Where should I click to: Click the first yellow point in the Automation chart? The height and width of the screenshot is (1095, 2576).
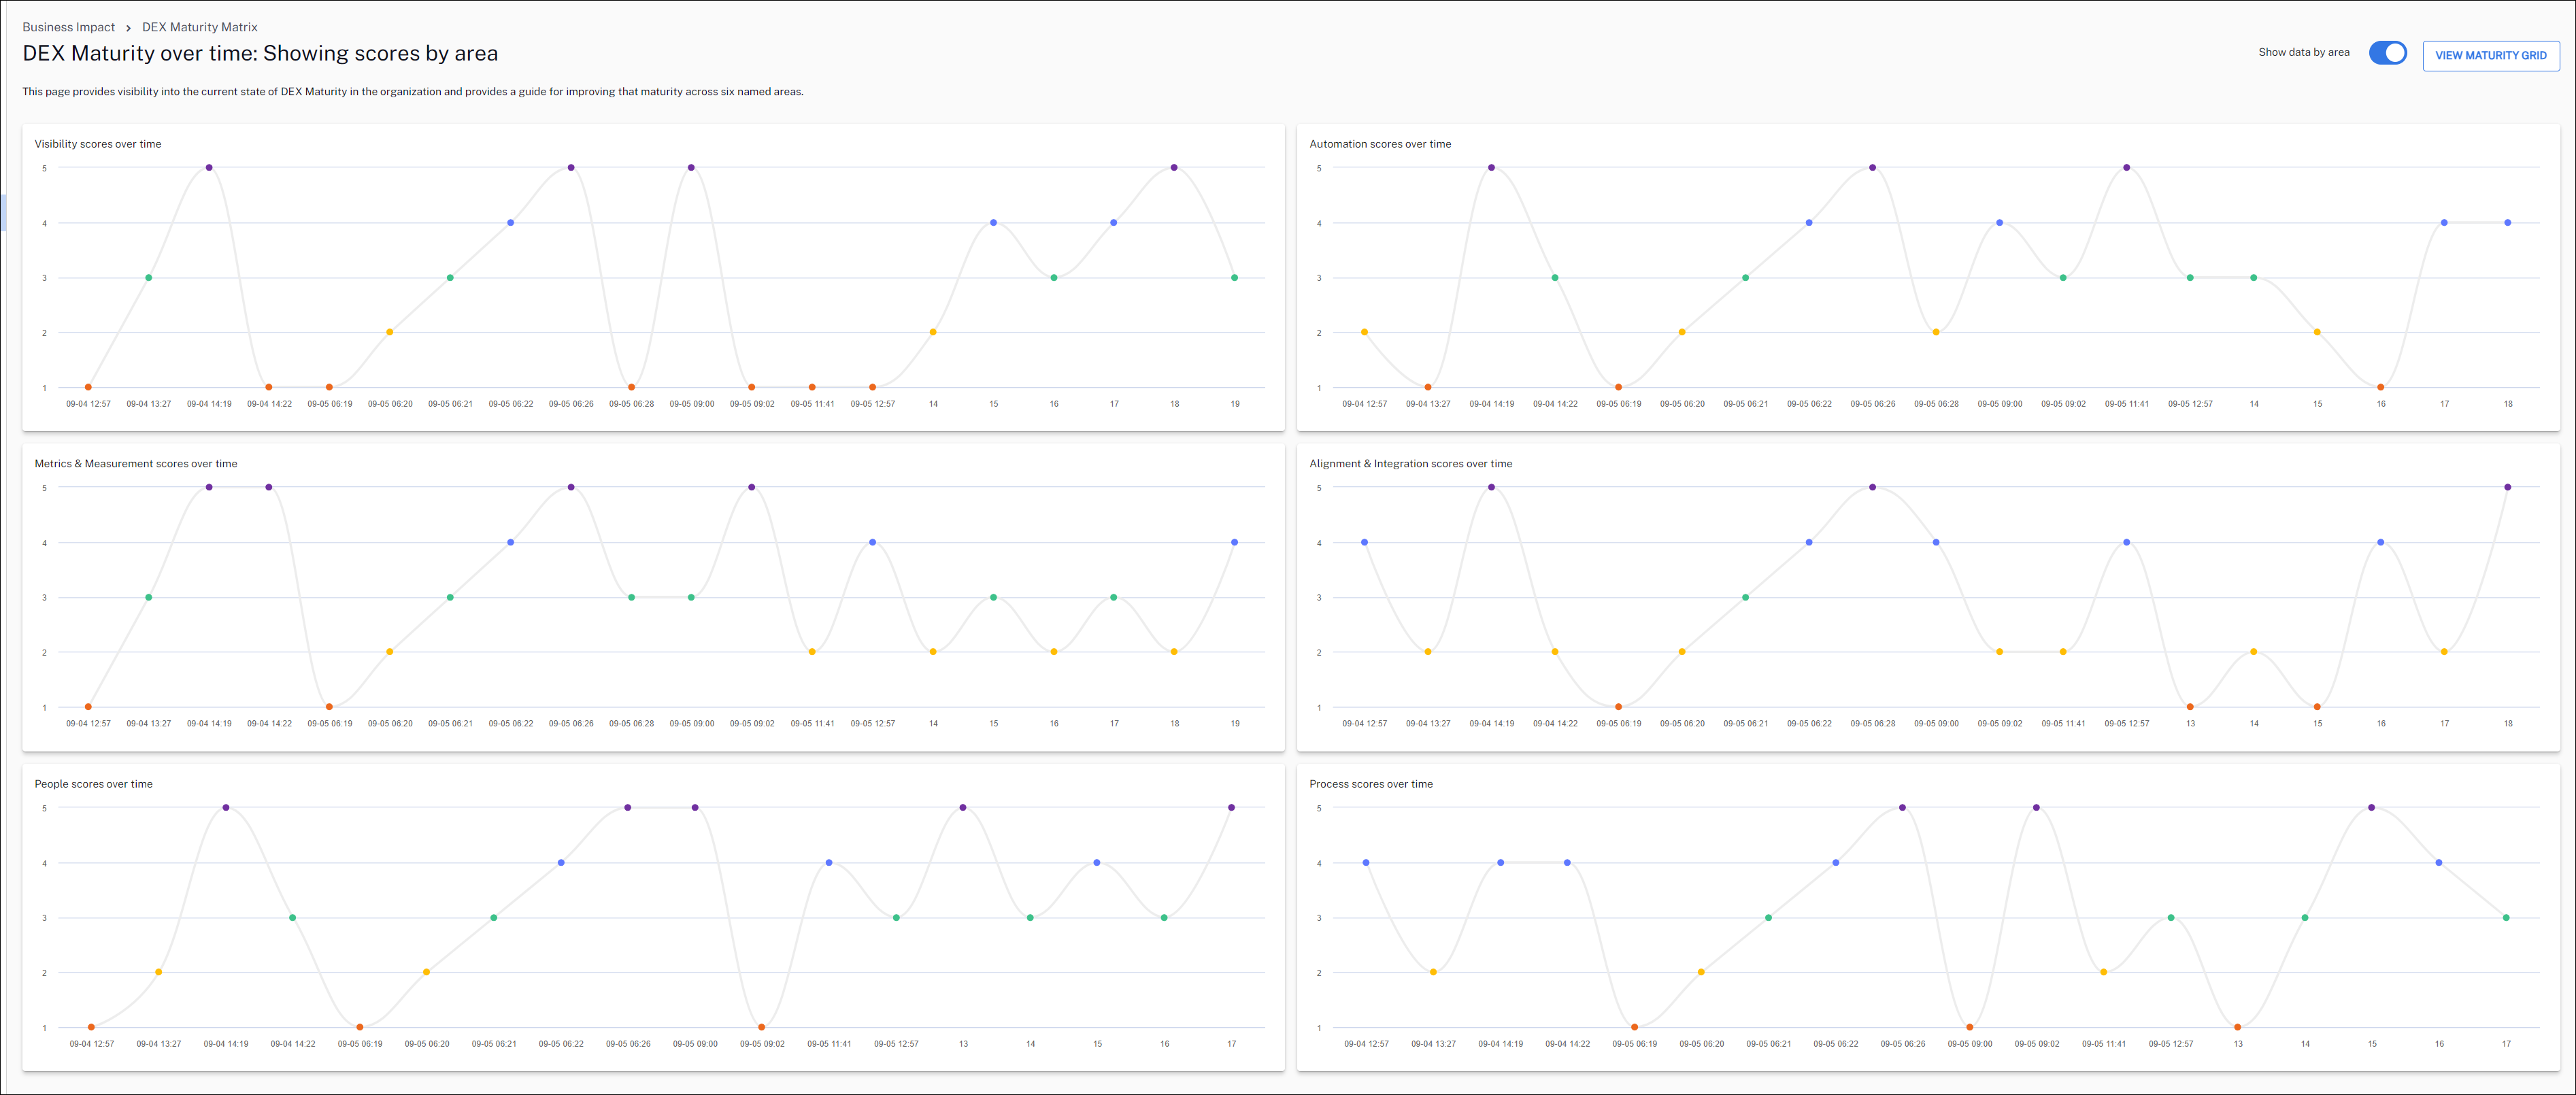point(1364,332)
